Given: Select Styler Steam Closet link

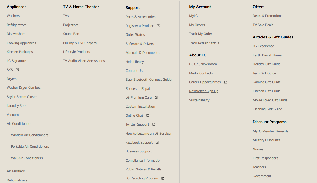Looking at the screenshot, I should pos(22,97).
